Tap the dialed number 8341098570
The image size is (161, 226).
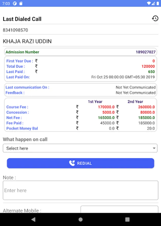click(x=15, y=30)
